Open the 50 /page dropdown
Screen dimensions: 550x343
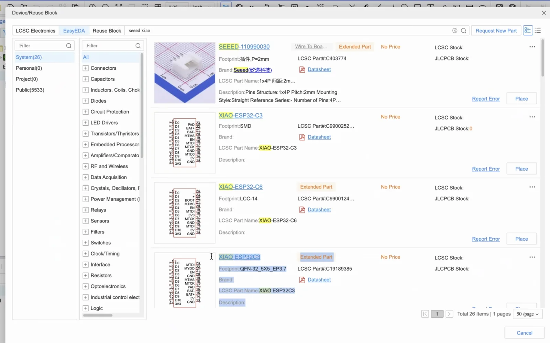click(527, 314)
